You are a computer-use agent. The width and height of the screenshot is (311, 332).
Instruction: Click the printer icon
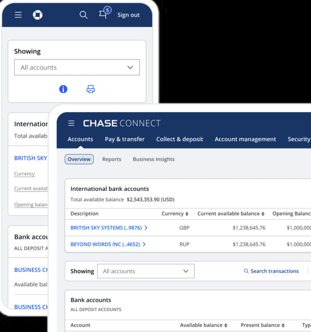click(x=90, y=89)
